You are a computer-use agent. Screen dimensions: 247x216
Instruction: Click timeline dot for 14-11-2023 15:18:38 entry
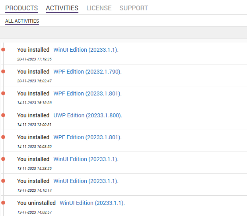pyautogui.click(x=3, y=93)
